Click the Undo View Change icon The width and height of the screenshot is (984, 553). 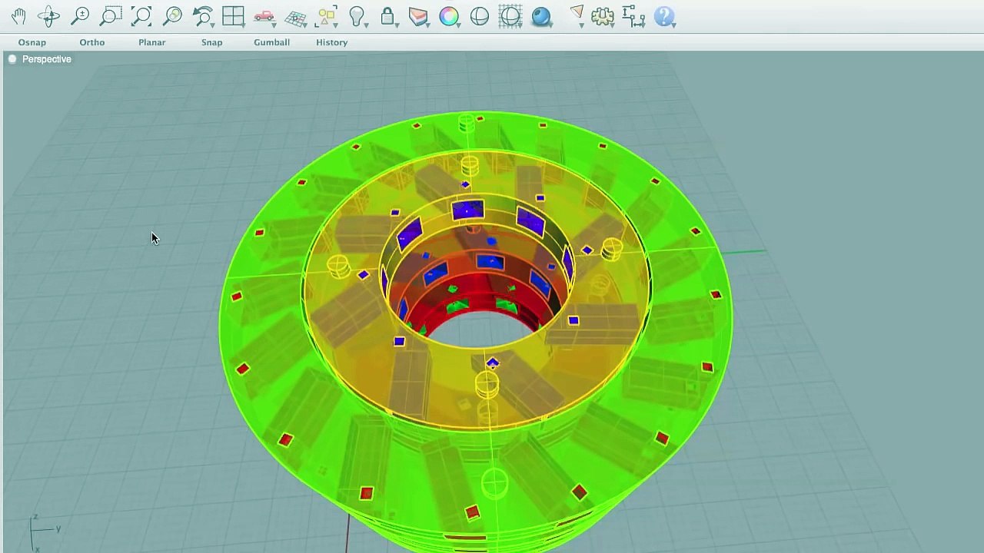(x=203, y=16)
